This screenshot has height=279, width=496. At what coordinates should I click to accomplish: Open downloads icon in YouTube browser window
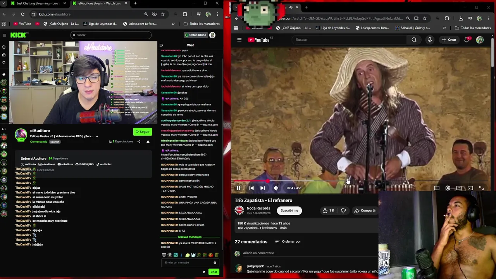(461, 18)
